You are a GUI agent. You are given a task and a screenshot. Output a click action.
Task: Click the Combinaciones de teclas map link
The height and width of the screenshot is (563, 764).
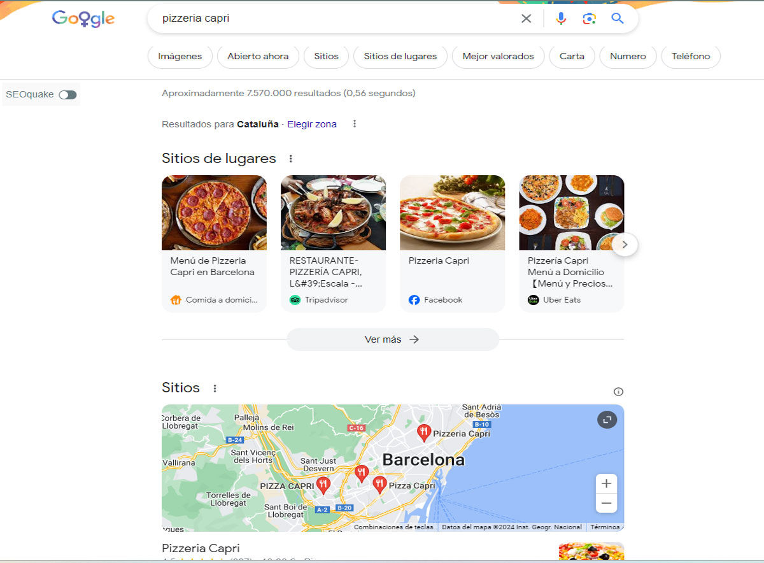click(x=393, y=527)
